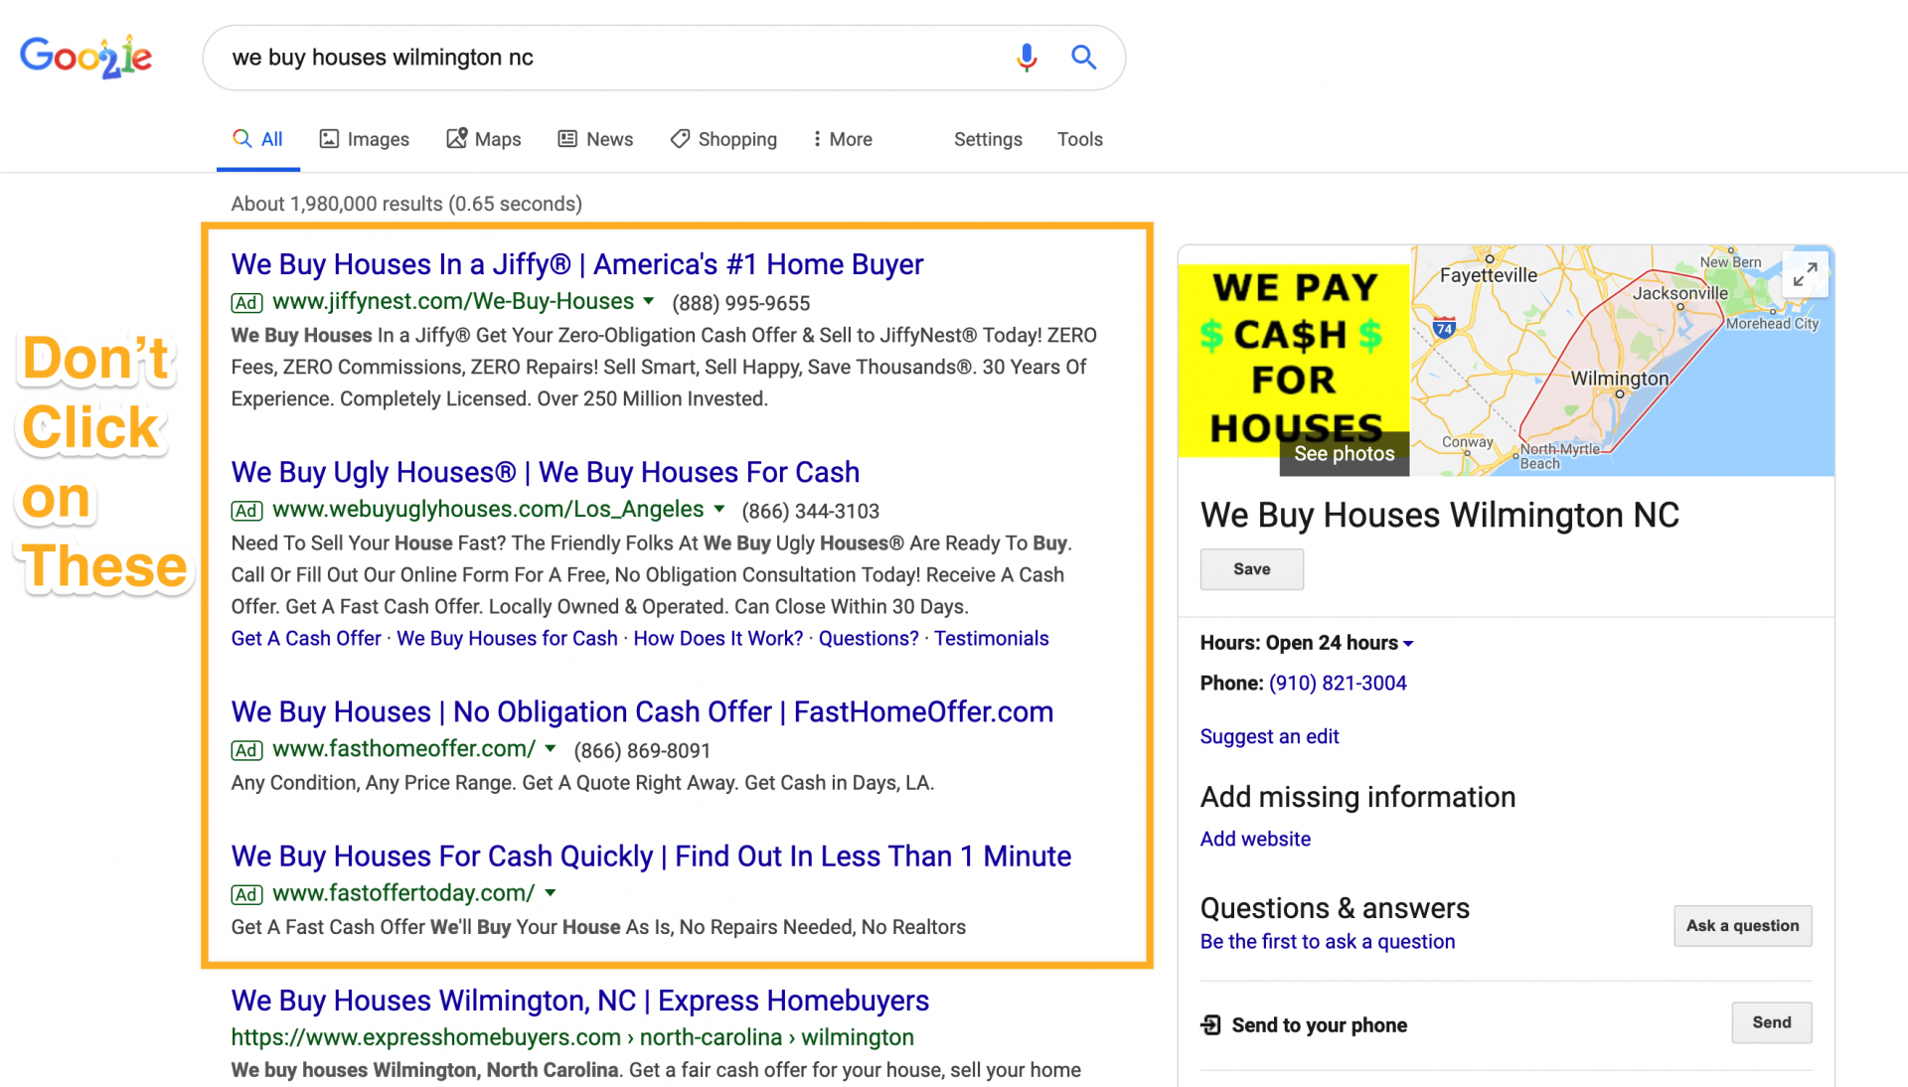
Task: Click the Testimonials sitelink
Action: tap(991, 638)
